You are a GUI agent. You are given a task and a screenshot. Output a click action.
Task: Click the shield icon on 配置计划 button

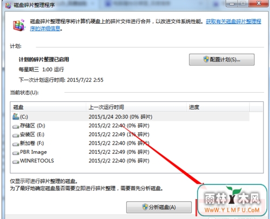(206, 59)
